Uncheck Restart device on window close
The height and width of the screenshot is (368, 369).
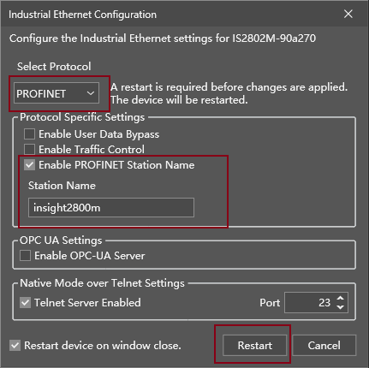(x=15, y=346)
